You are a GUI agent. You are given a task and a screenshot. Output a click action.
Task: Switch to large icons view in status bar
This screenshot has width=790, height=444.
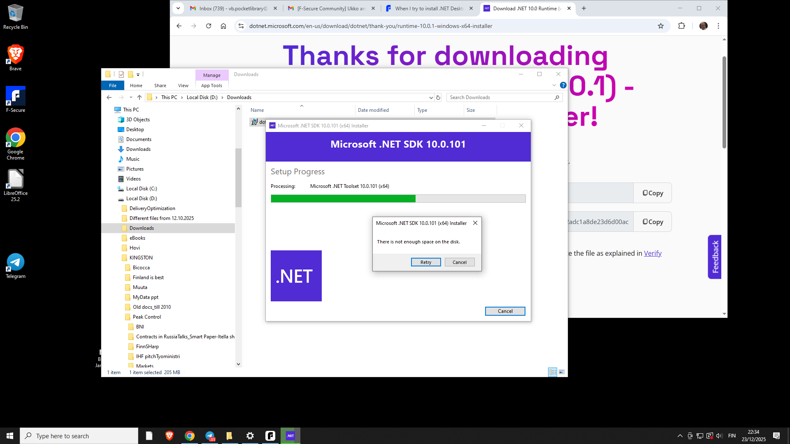click(x=562, y=372)
